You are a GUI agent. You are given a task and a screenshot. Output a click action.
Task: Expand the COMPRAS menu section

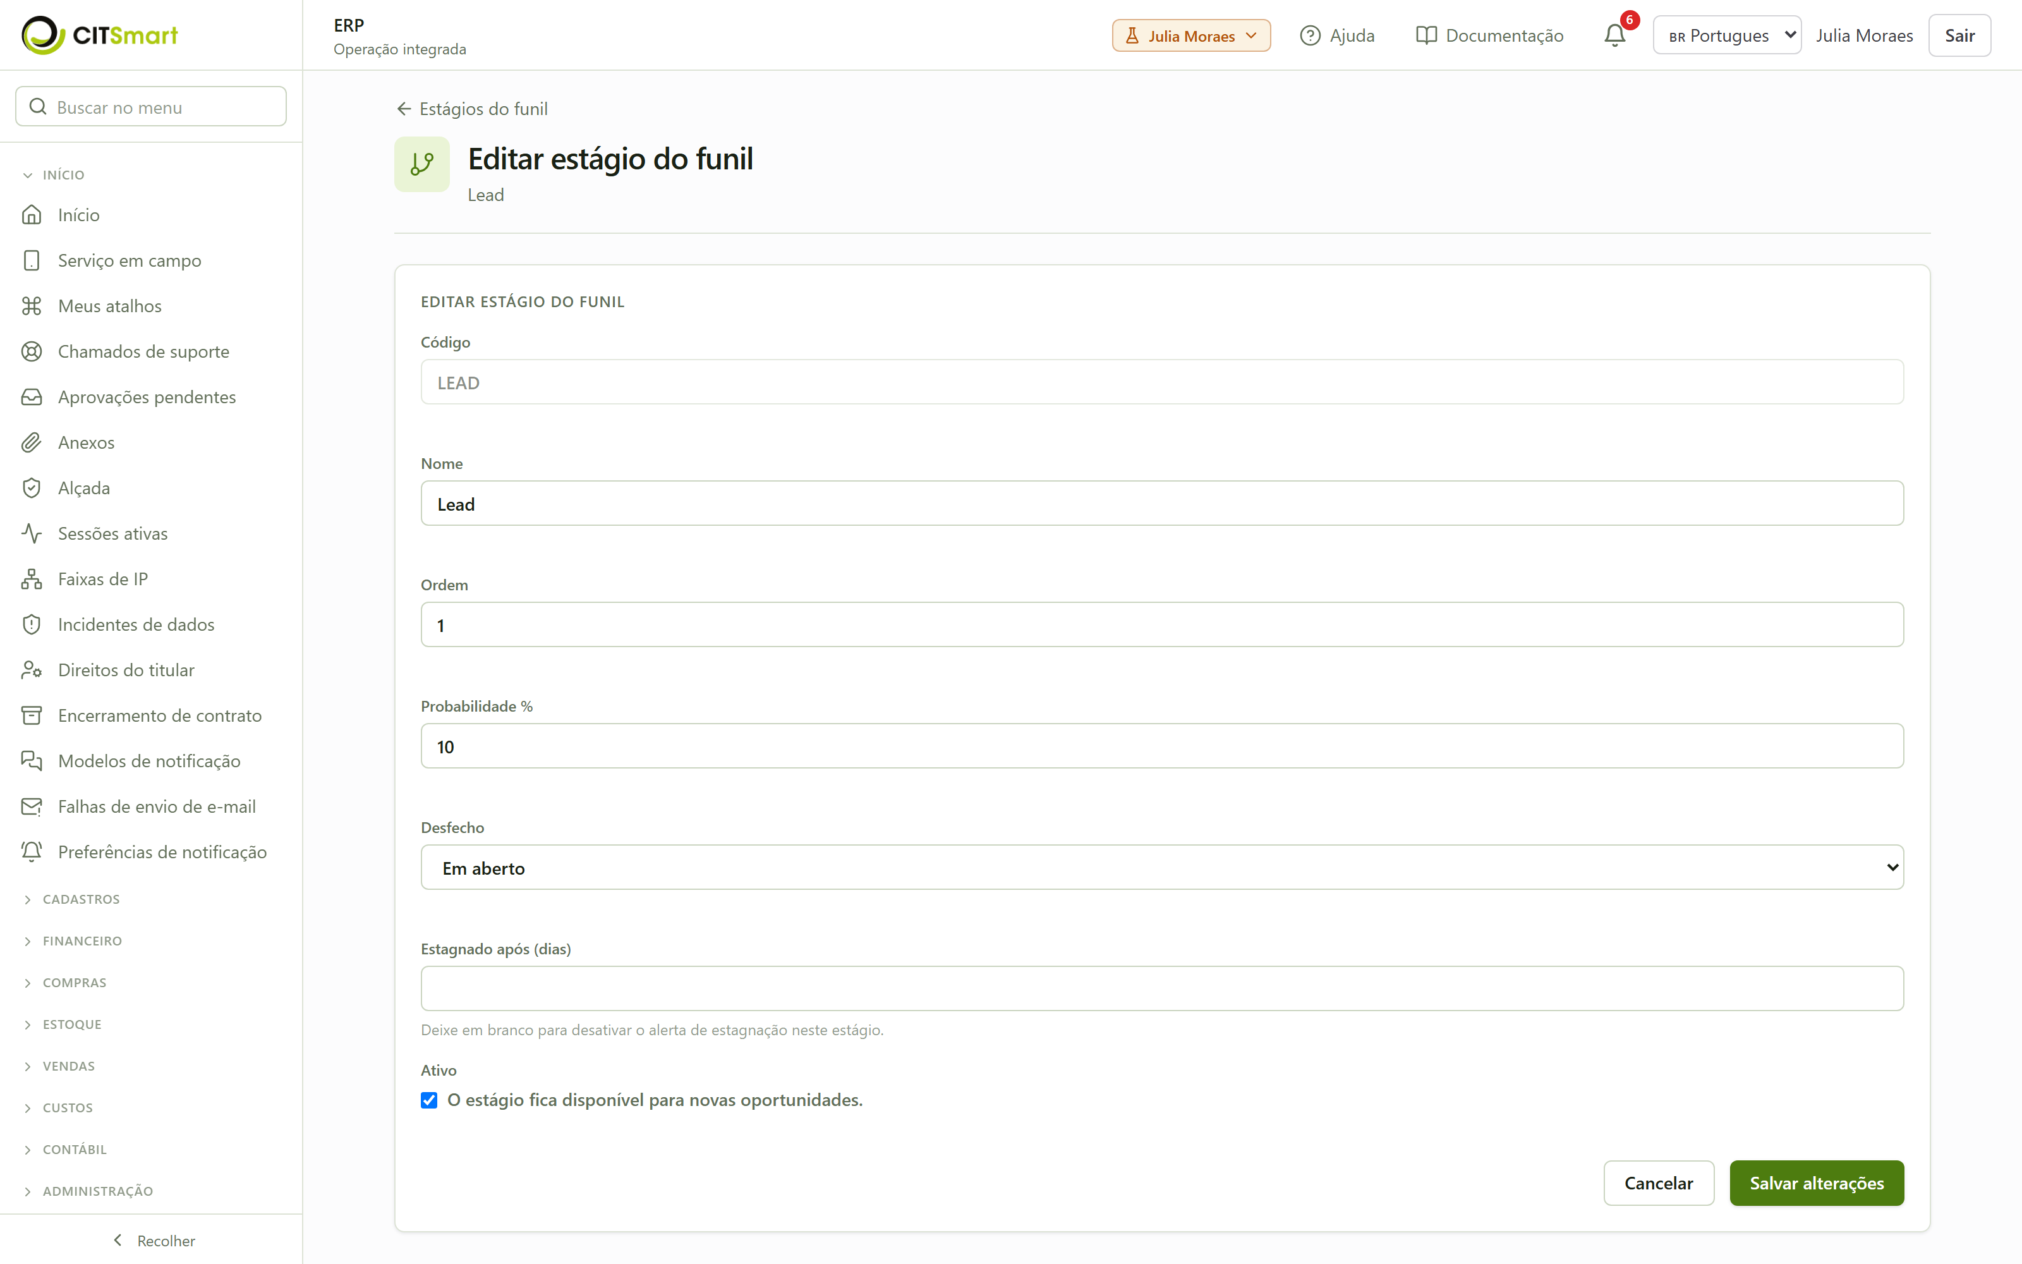point(65,983)
